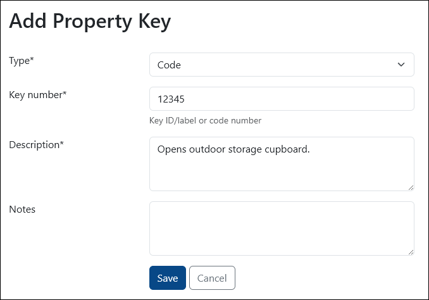Viewport: 429px width, 300px height.
Task: Click the word storage in the Description text
Action: pyautogui.click(x=245, y=150)
